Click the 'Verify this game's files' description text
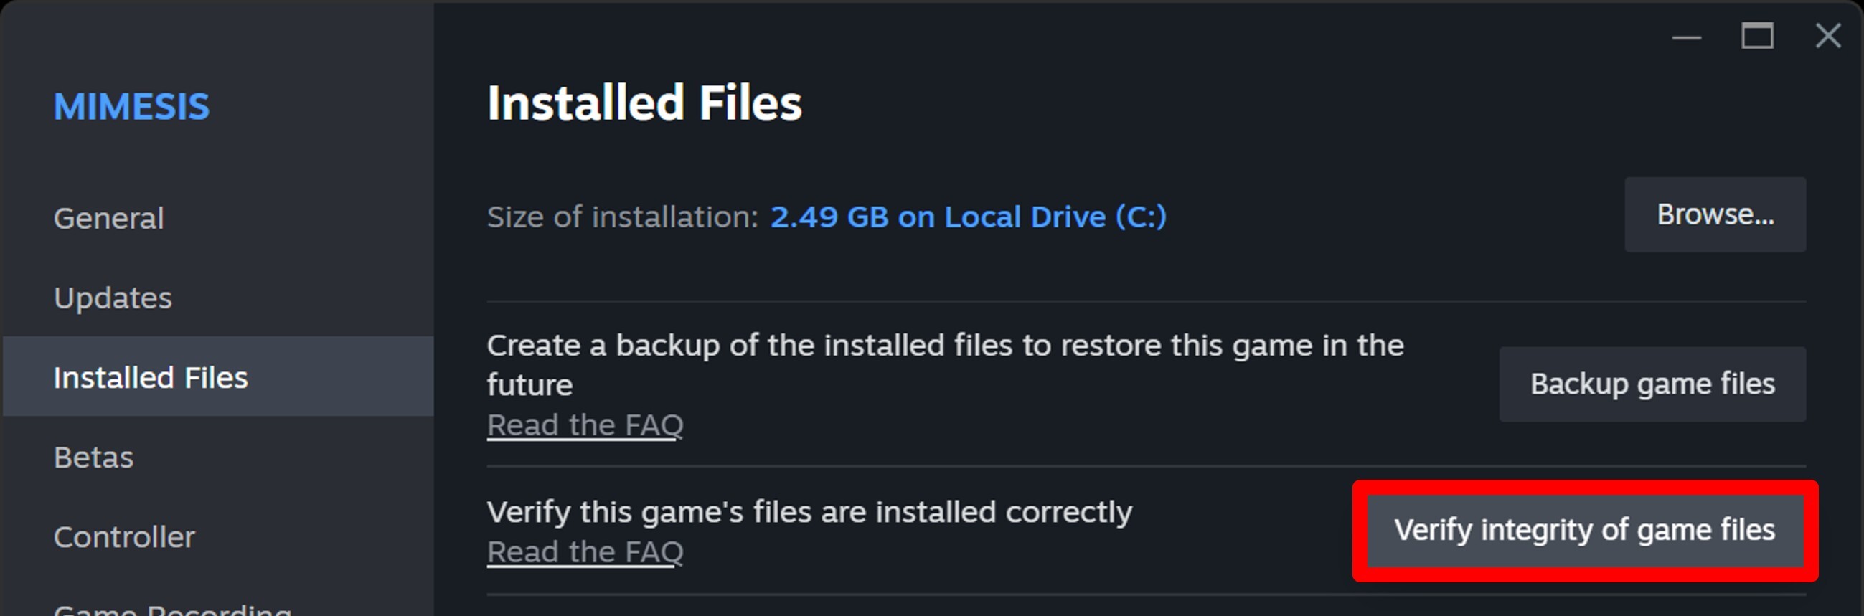The height and width of the screenshot is (616, 1864). [809, 512]
